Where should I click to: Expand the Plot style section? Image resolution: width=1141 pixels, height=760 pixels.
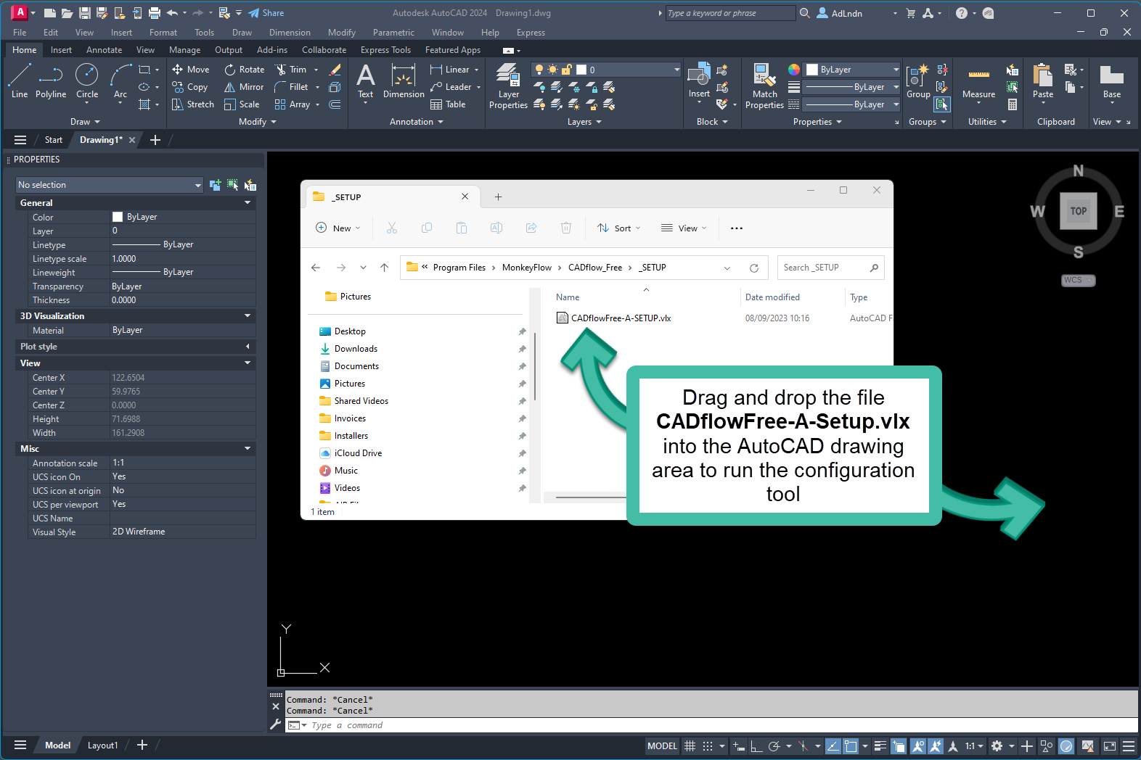248,347
